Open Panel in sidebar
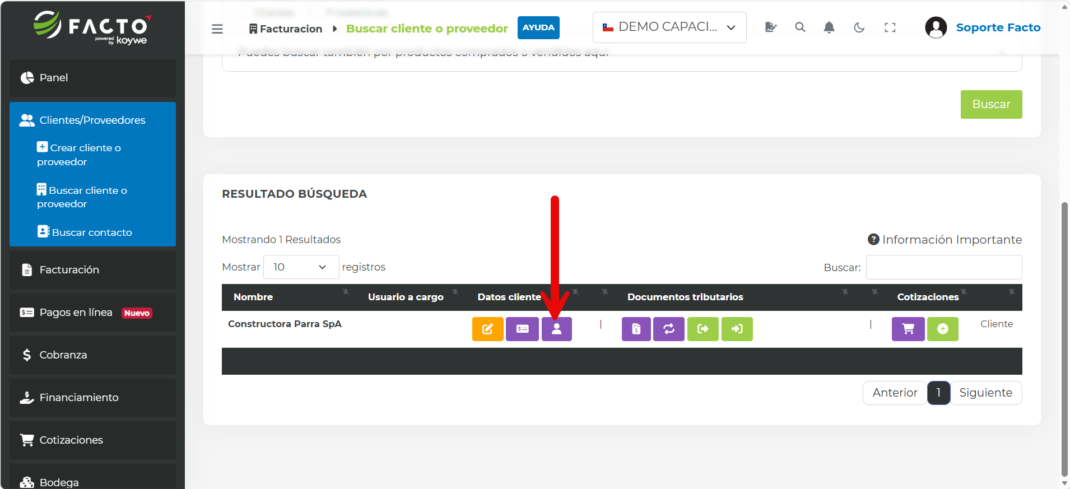The width and height of the screenshot is (1070, 489). tap(92, 78)
